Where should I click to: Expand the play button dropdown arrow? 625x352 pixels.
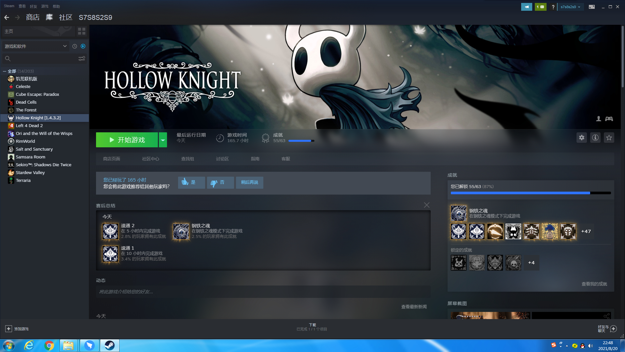(163, 140)
